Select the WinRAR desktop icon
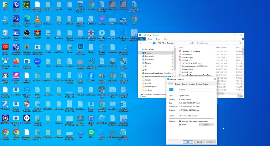270x146 pixels. click(x=37, y=34)
